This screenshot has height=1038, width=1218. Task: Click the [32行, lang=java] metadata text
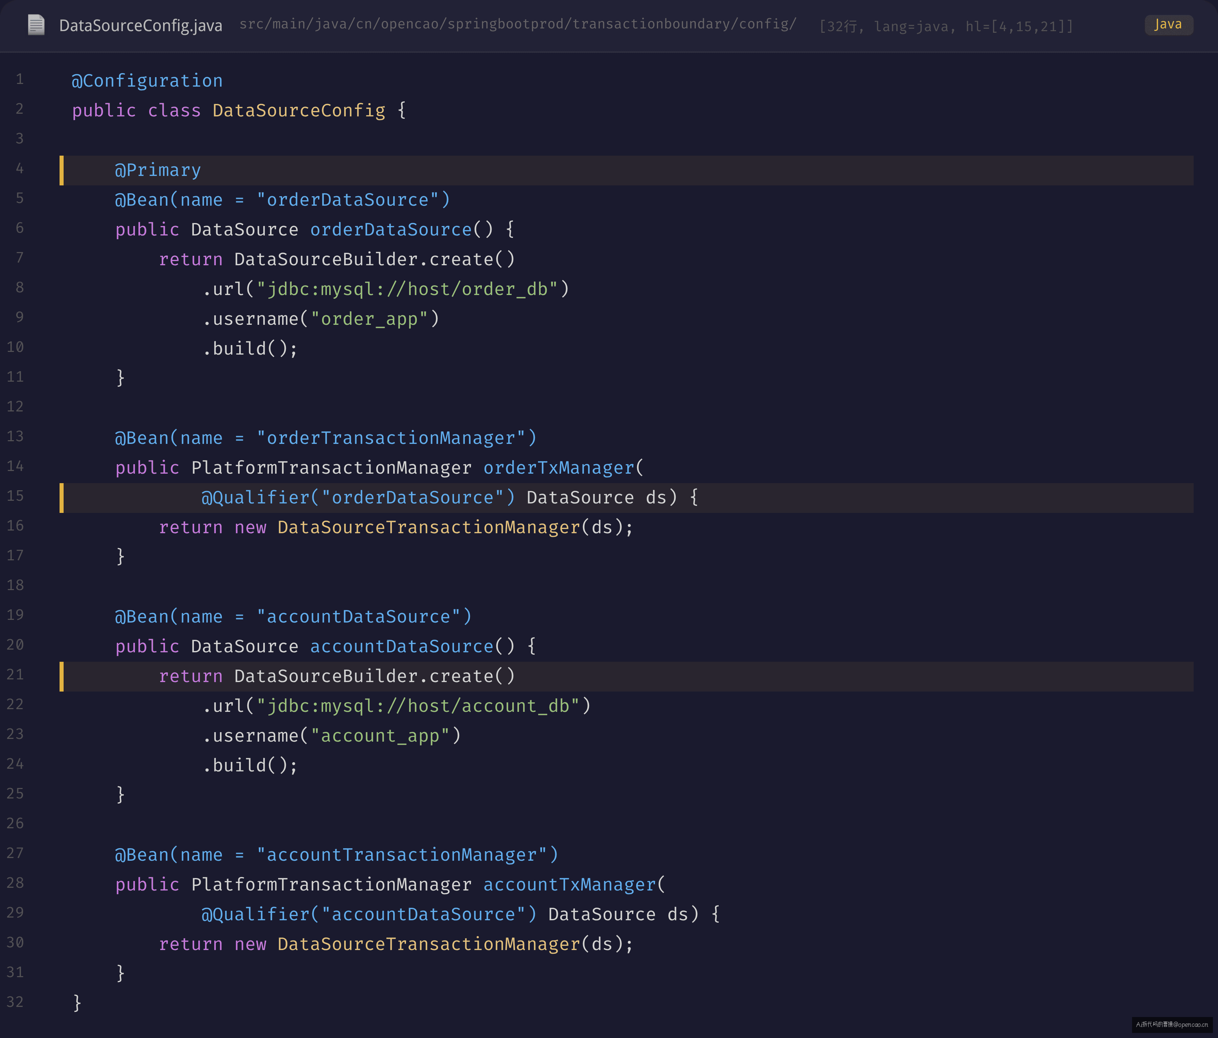(x=946, y=26)
